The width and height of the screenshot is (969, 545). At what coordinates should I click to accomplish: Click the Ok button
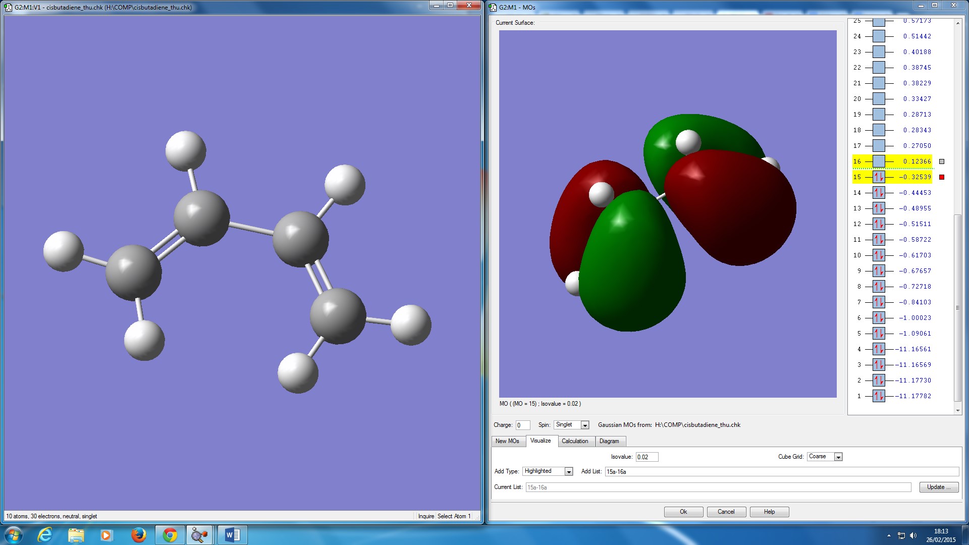(x=683, y=512)
